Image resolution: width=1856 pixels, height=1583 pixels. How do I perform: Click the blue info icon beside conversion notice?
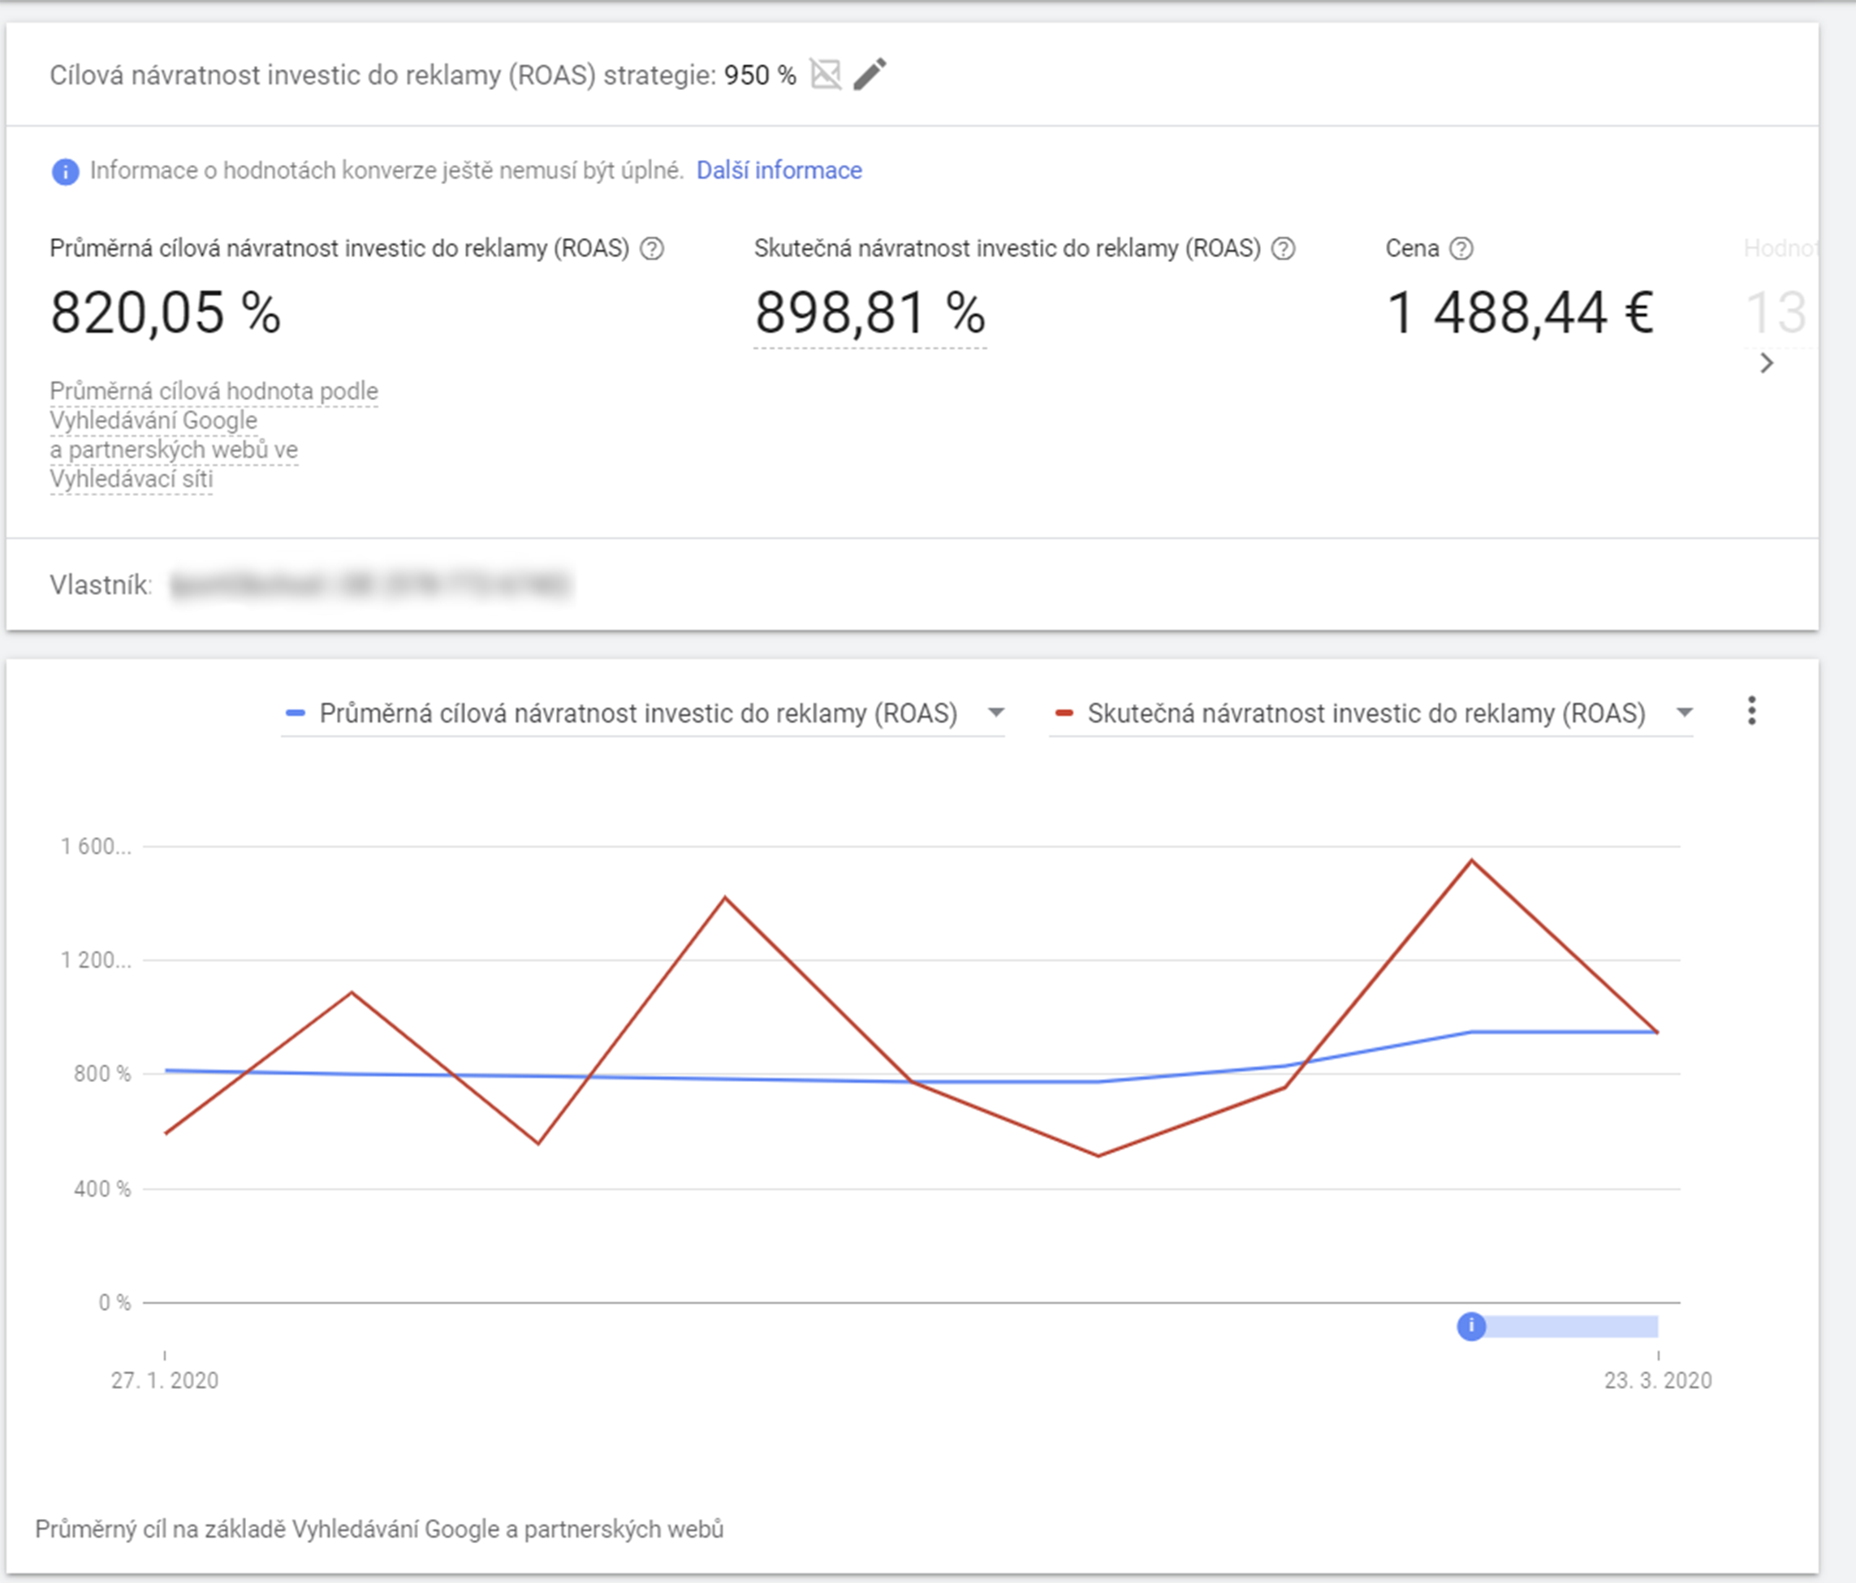pos(66,171)
